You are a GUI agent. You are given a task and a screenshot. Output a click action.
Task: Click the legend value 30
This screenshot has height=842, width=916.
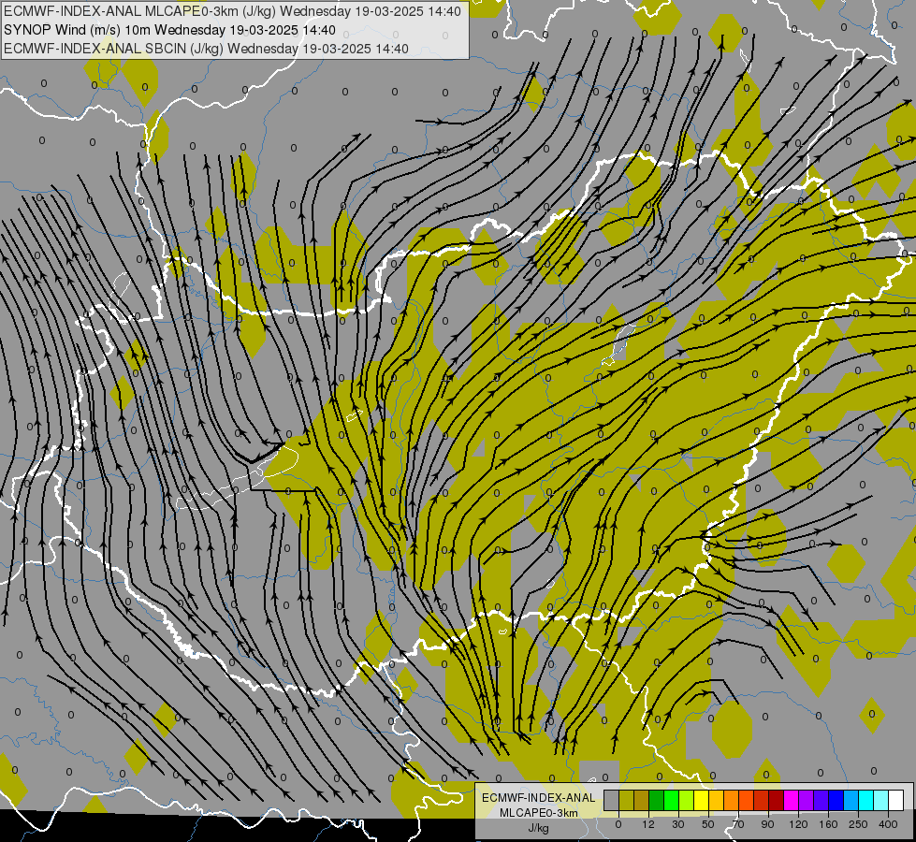tap(678, 824)
